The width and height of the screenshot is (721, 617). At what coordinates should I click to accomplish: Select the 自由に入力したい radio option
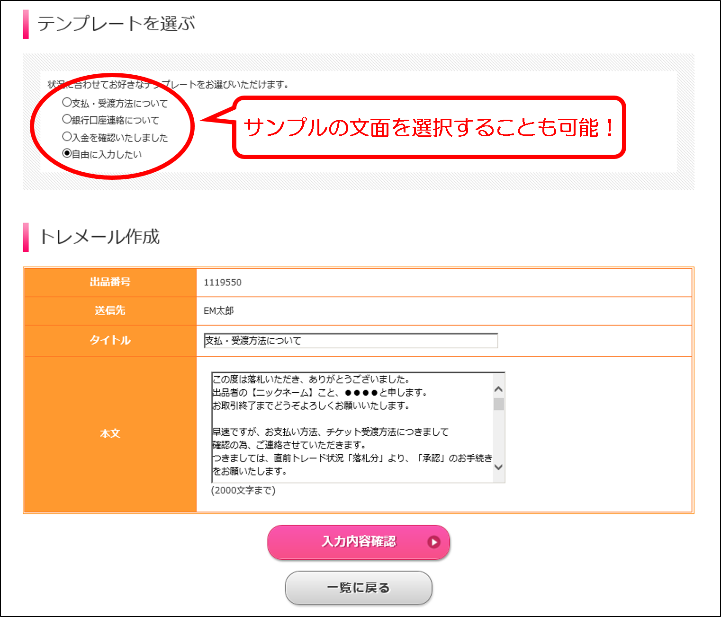tap(67, 153)
